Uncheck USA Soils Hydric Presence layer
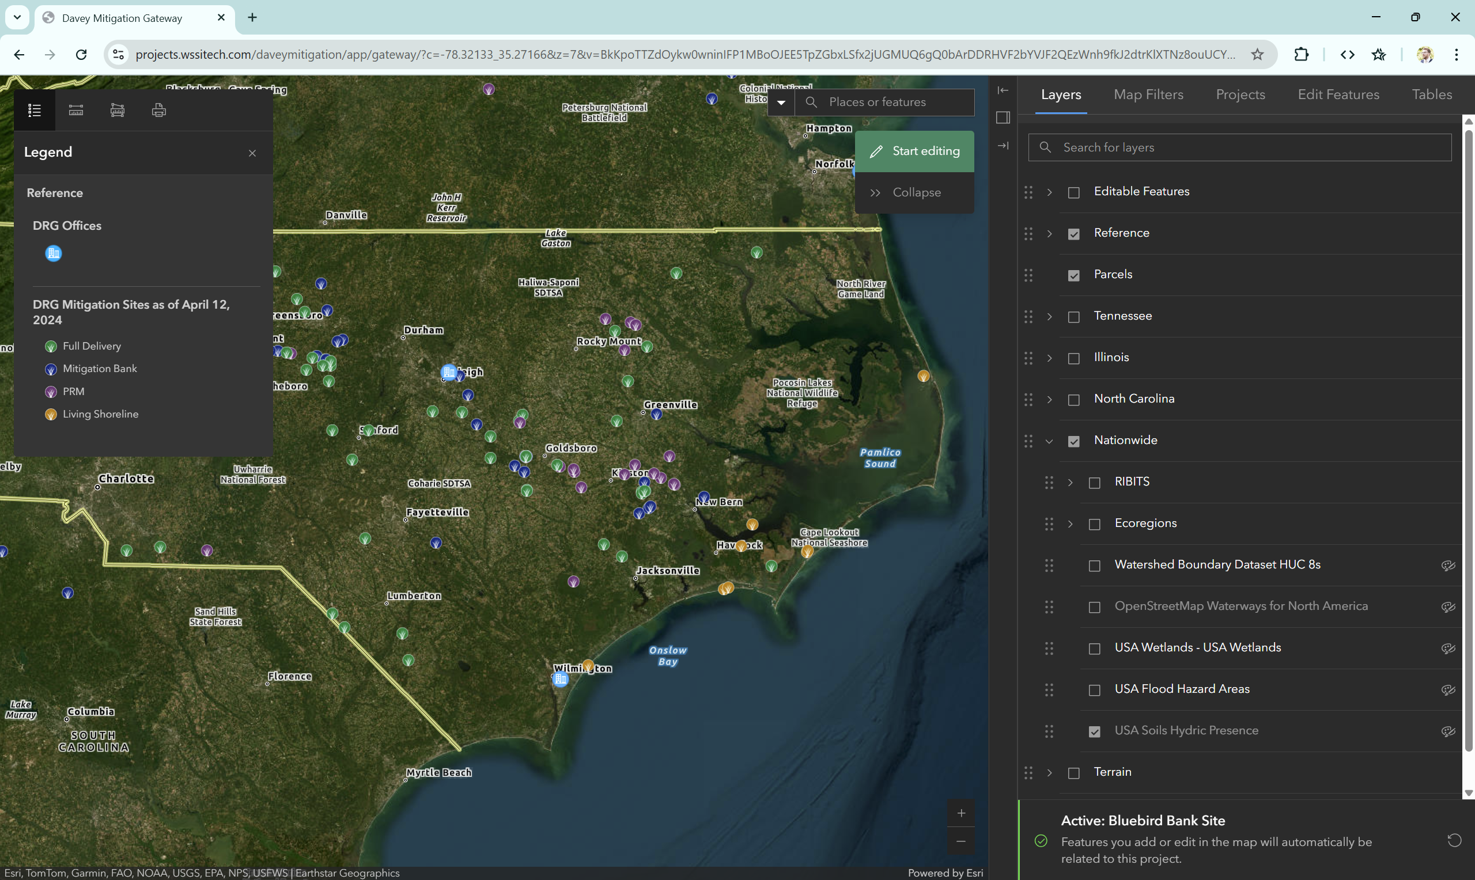This screenshot has height=880, width=1475. (x=1094, y=731)
